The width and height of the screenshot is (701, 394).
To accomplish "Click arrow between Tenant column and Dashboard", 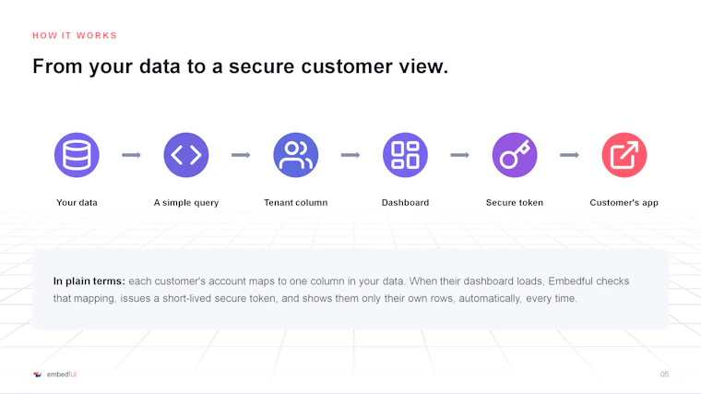I will coord(350,155).
